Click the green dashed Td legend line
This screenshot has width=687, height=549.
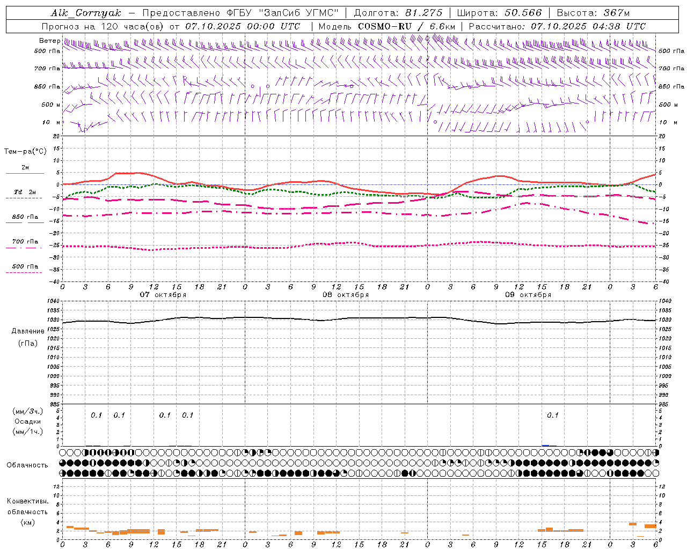point(24,198)
